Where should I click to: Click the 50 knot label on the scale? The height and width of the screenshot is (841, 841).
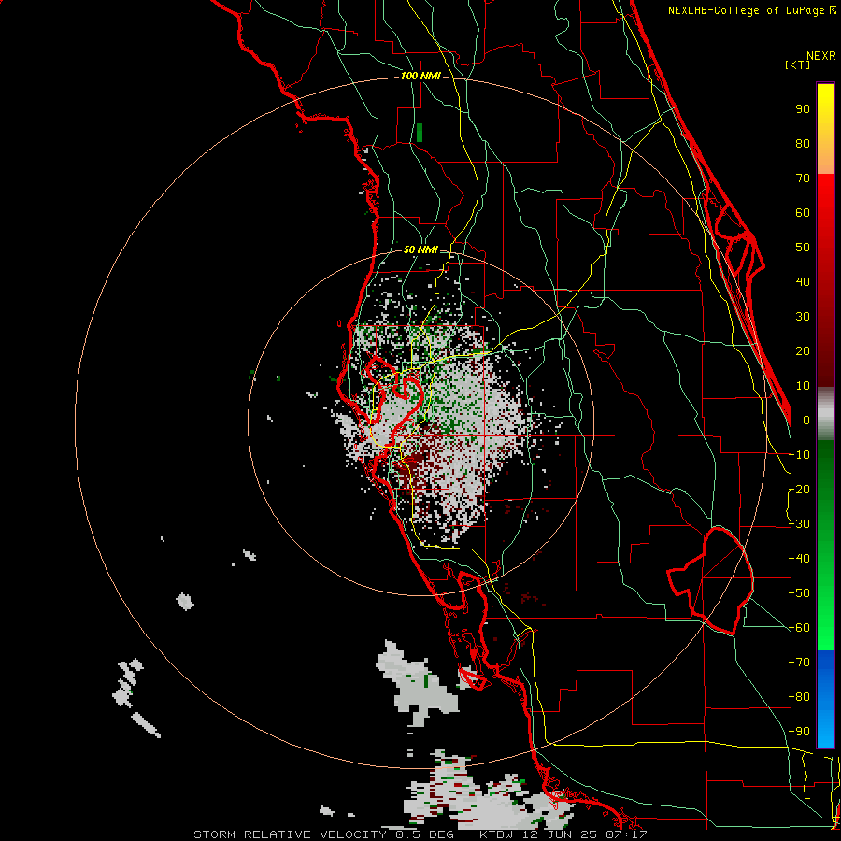tap(803, 248)
